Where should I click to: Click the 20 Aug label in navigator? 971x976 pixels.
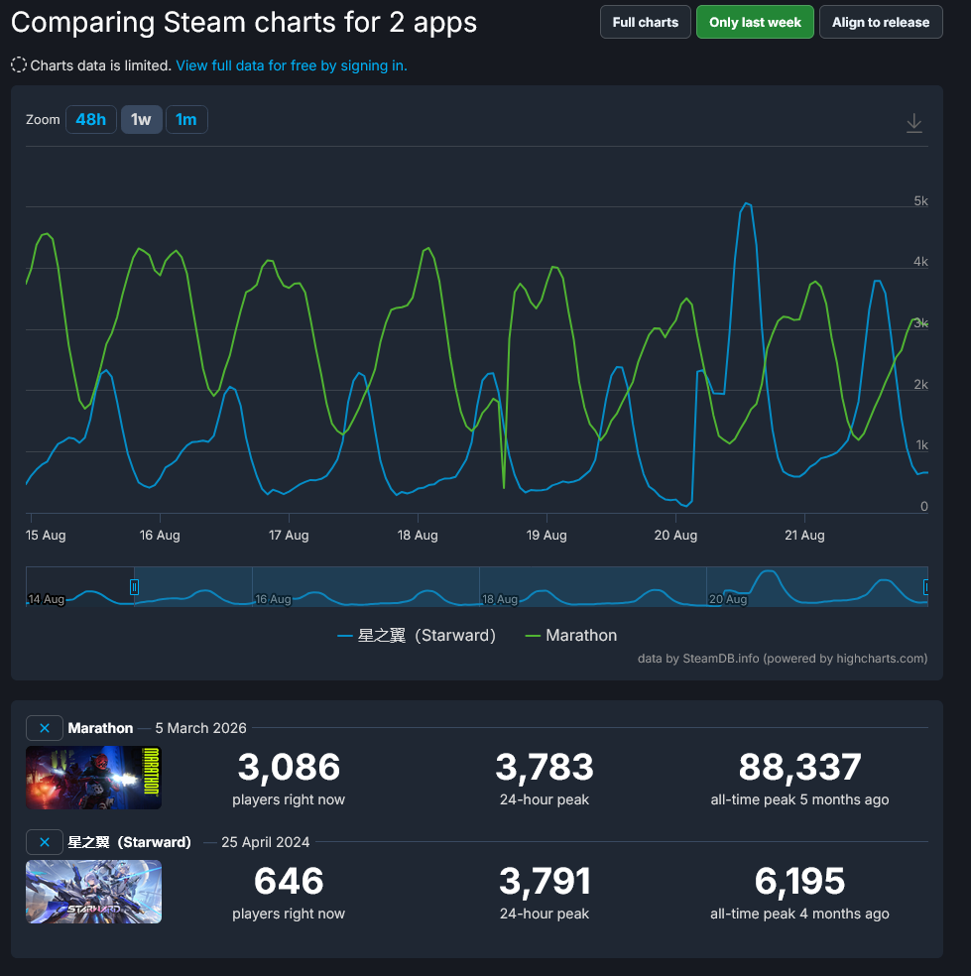click(728, 599)
